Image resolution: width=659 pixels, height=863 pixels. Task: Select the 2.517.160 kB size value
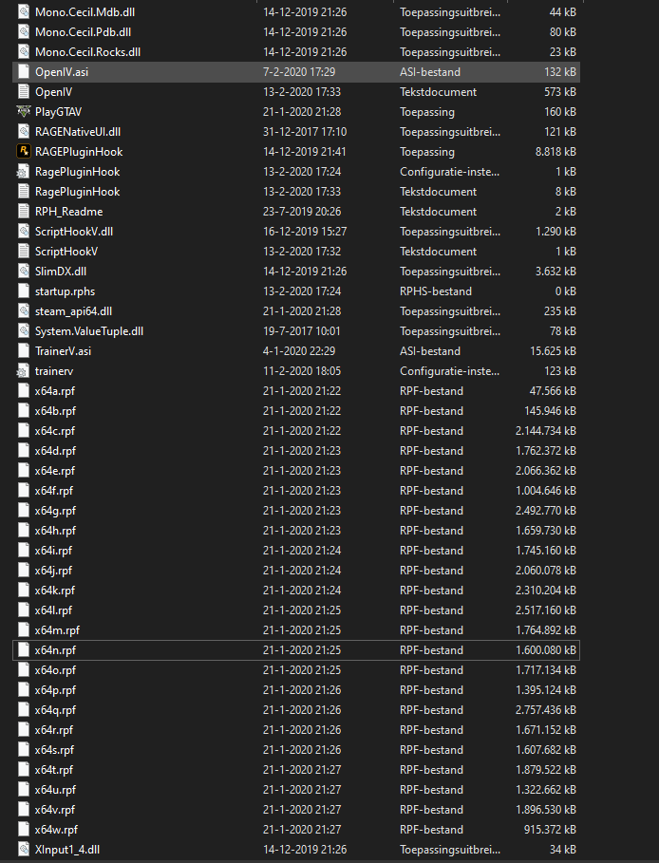546,610
